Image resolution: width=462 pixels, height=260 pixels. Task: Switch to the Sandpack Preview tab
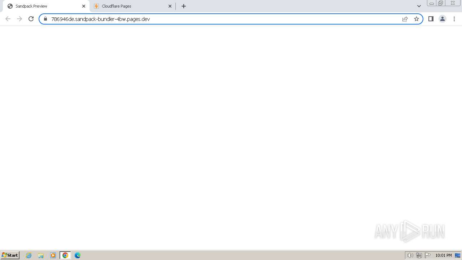click(46, 6)
